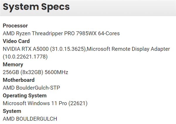Click the System label
The height and width of the screenshot is (124, 176).
(12, 111)
